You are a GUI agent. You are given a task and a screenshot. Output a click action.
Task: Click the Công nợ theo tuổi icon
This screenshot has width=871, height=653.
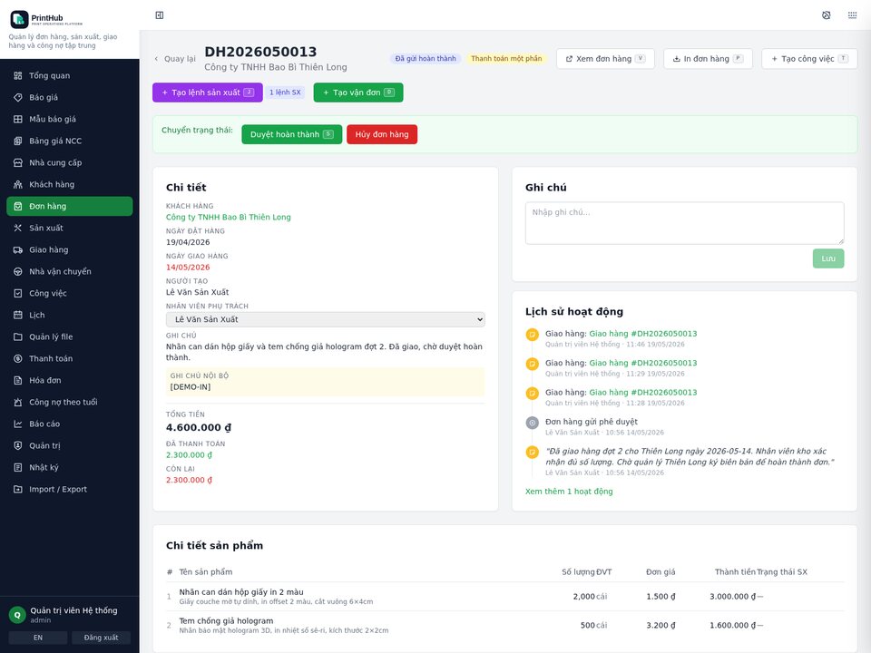tap(18, 402)
